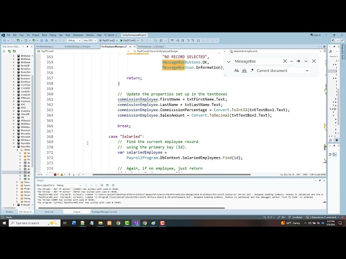Switch to Error List tab
The height and width of the screenshot is (259, 346).
pos(49,212)
